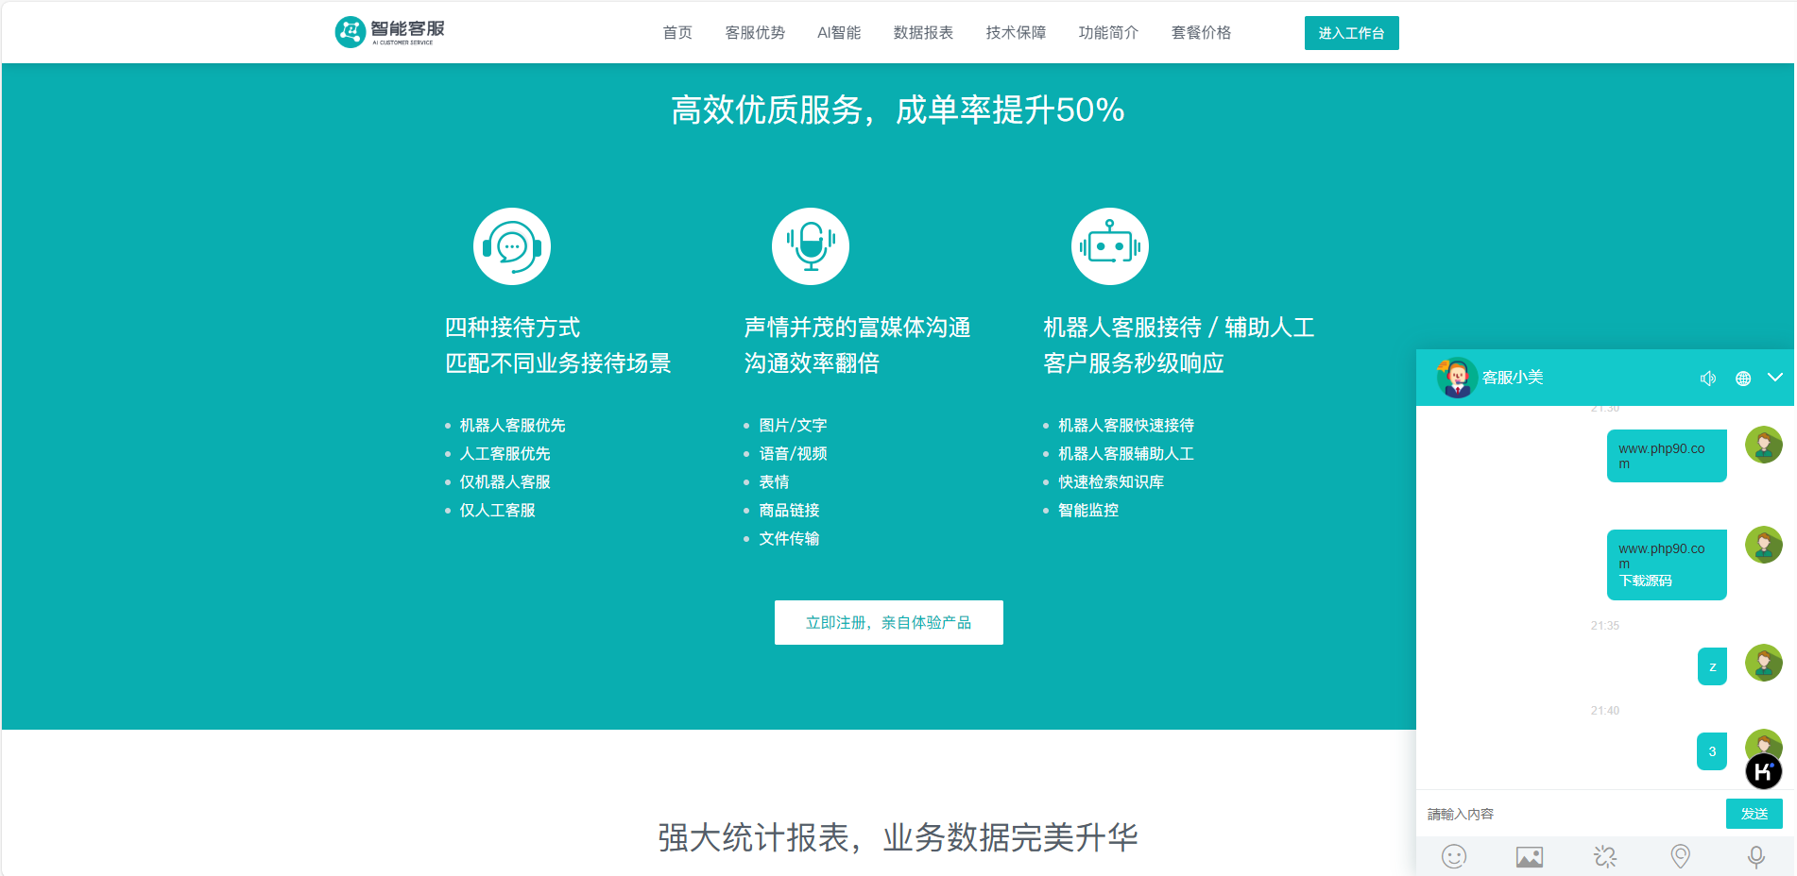
Task: Mute chat sound with speaker icon
Action: click(1708, 379)
